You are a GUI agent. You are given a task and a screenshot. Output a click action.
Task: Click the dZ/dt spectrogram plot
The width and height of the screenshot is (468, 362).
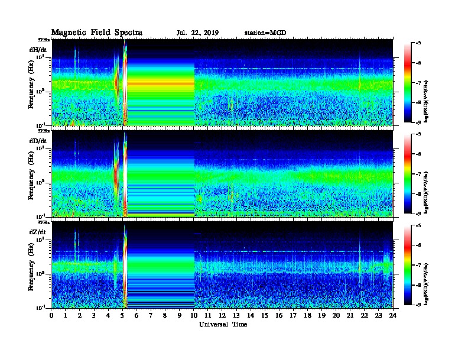click(222, 265)
